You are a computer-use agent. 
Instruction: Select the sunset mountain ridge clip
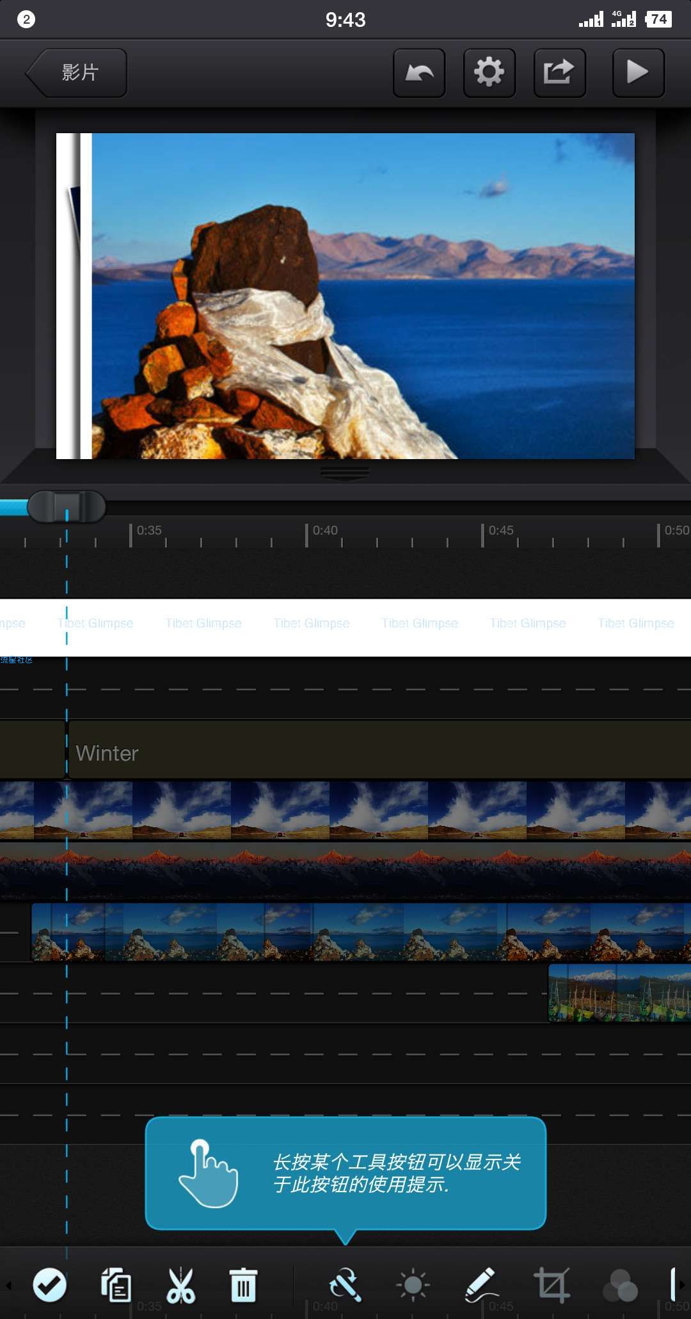tap(345, 870)
